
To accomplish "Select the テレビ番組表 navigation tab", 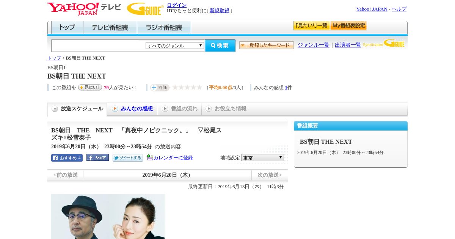I will 110,28.
